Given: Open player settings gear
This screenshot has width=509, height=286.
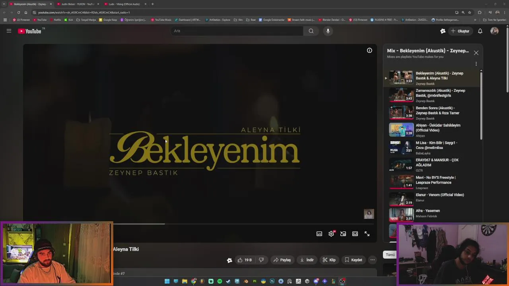Looking at the screenshot, I should click(x=331, y=234).
